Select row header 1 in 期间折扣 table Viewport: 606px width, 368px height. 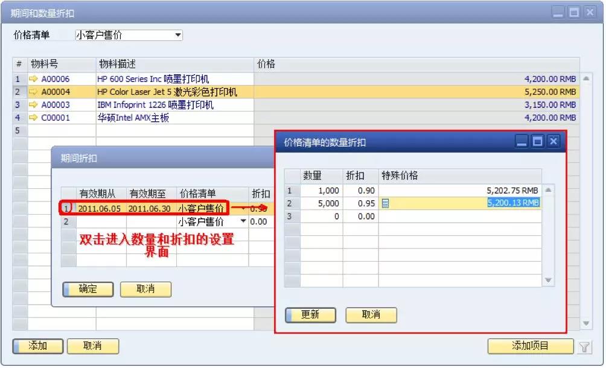[x=67, y=208]
